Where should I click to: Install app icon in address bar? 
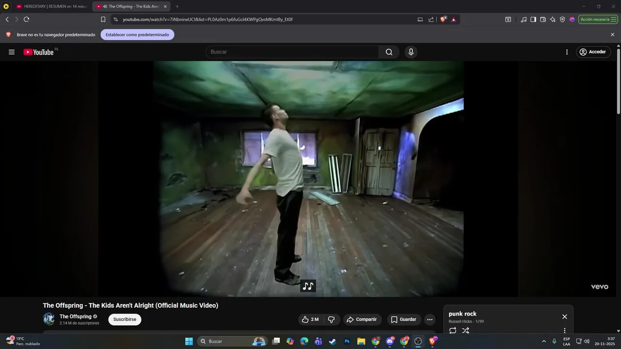[x=420, y=19]
